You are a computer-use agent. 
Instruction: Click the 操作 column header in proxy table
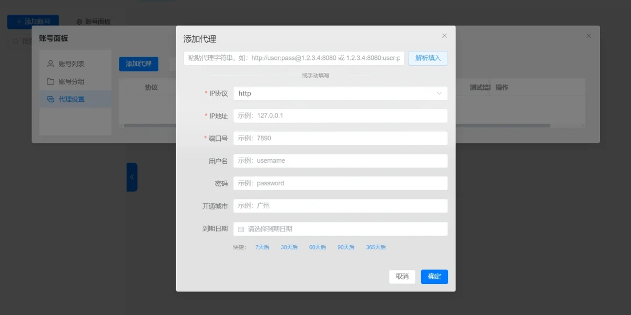(x=502, y=87)
